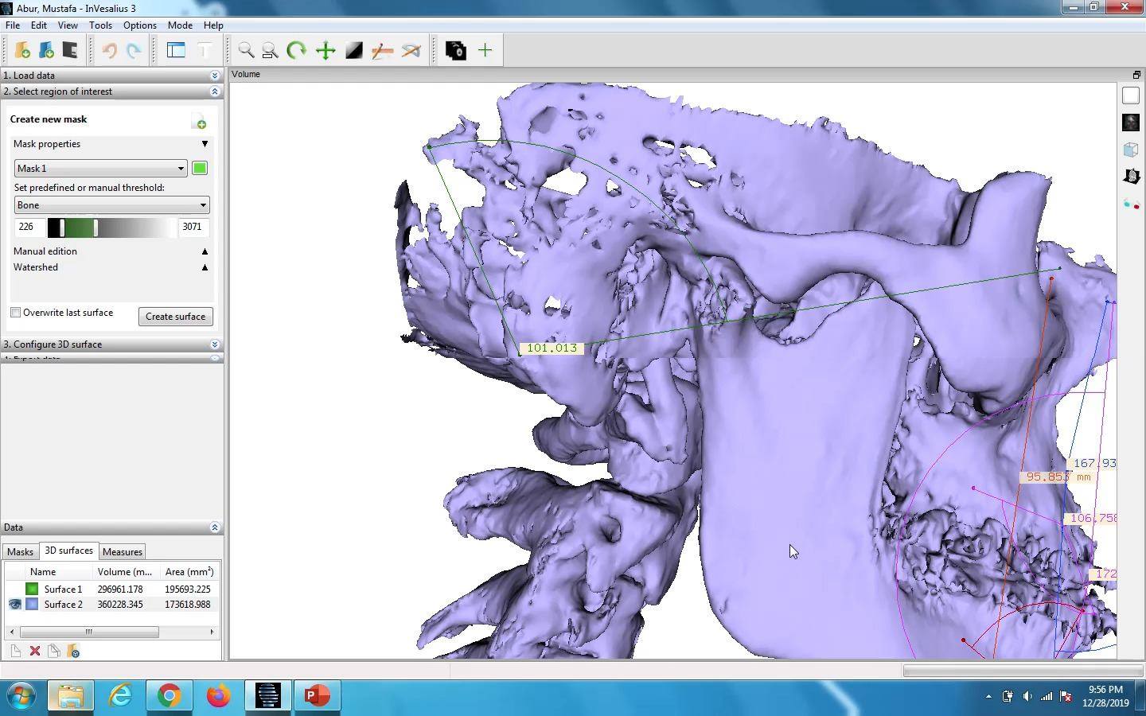This screenshot has width=1146, height=716.
Task: Click the minimum threshold field 226
Action: (29, 228)
